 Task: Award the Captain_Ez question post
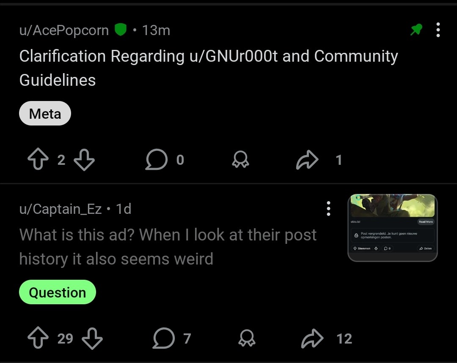coord(247,339)
